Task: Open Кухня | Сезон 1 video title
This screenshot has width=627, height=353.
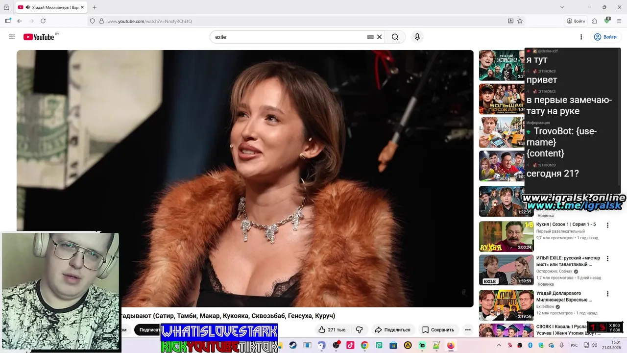Action: click(566, 224)
